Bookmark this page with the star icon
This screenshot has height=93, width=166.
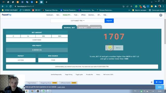coord(132,6)
